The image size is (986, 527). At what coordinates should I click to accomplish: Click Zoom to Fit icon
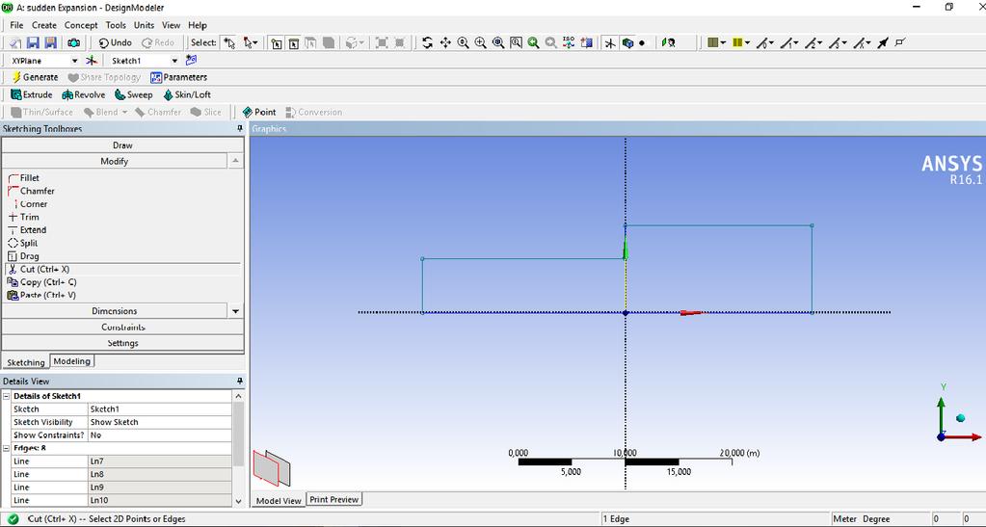pyautogui.click(x=498, y=42)
